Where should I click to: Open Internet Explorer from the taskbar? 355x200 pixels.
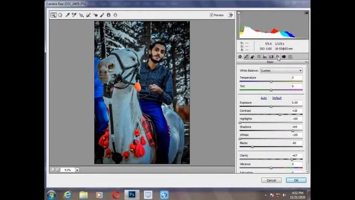coord(67,195)
